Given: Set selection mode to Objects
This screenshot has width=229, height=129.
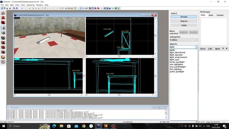Looking at the screenshot, I should pyautogui.click(x=184, y=21).
